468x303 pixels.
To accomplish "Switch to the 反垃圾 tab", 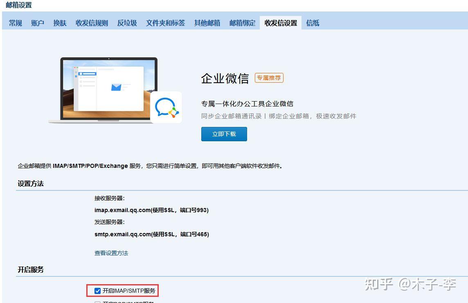I will coord(126,23).
